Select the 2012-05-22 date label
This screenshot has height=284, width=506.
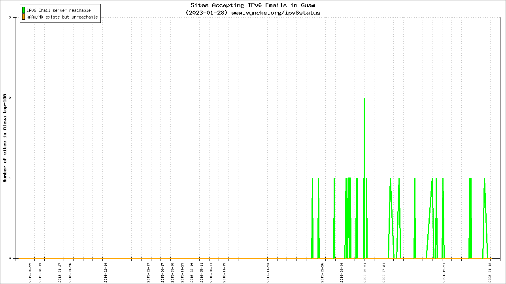(x=30, y=273)
